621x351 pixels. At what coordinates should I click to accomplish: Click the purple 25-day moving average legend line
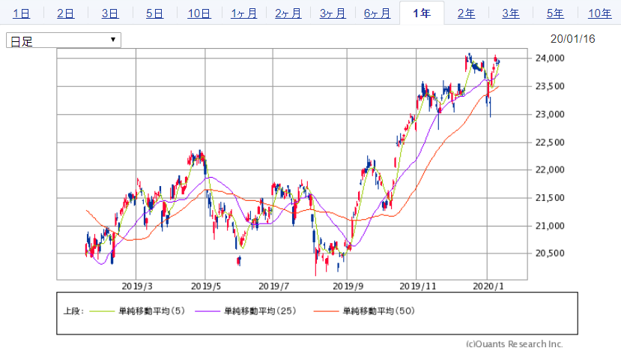[207, 311]
